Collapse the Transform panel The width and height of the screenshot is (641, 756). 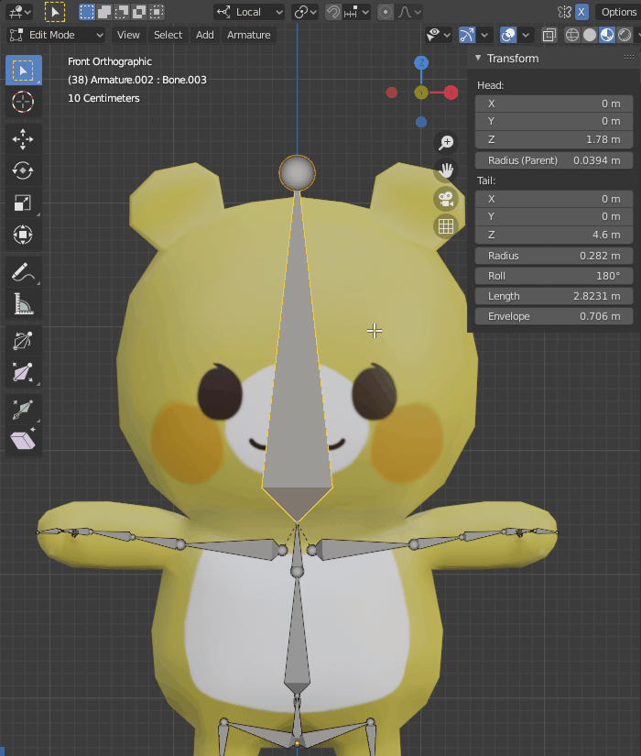click(x=478, y=58)
